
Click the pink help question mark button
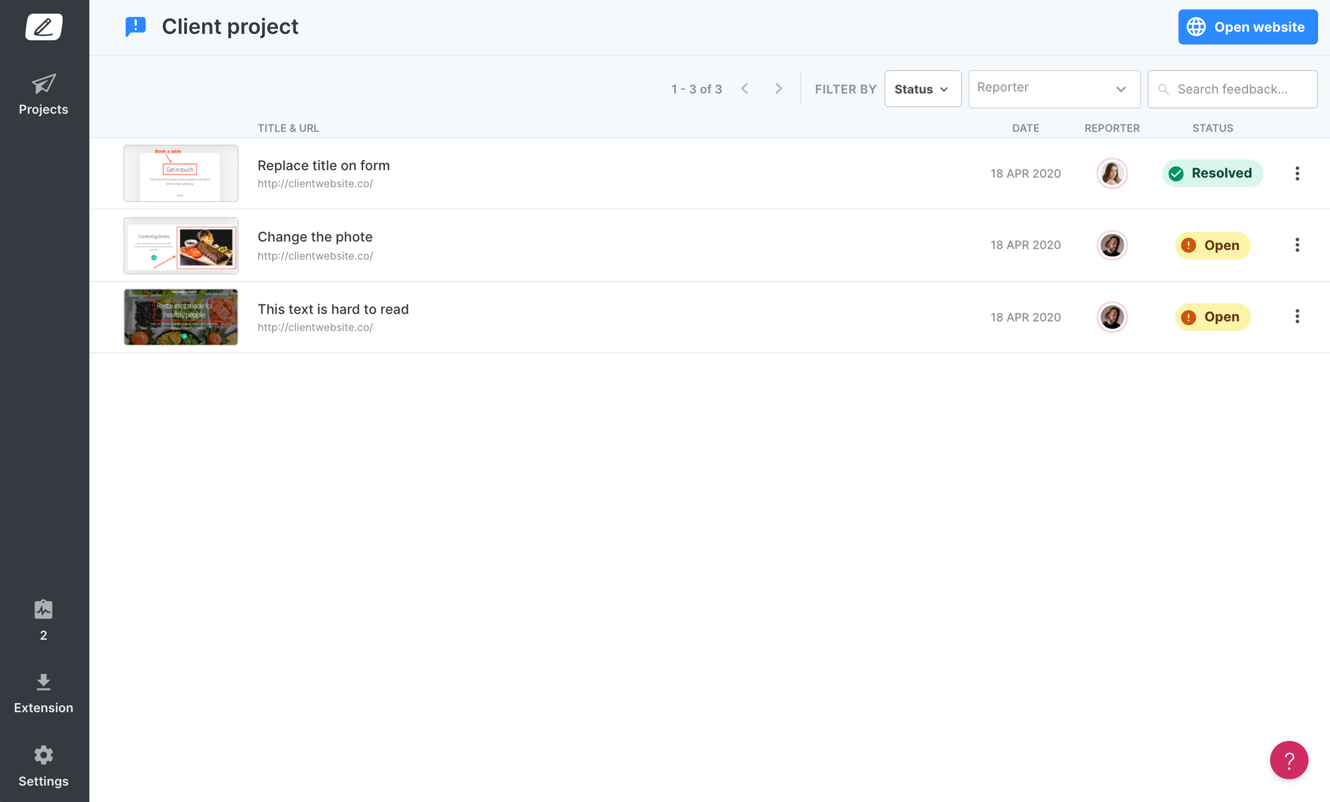tap(1289, 760)
